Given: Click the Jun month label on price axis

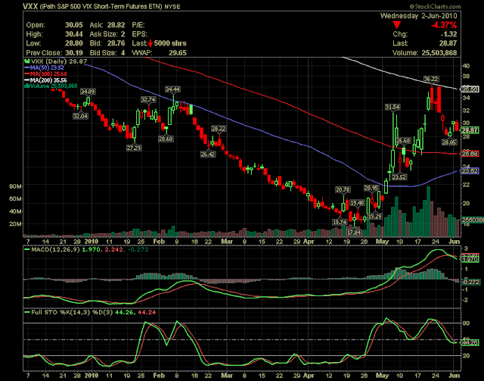Looking at the screenshot, I should click(x=454, y=242).
